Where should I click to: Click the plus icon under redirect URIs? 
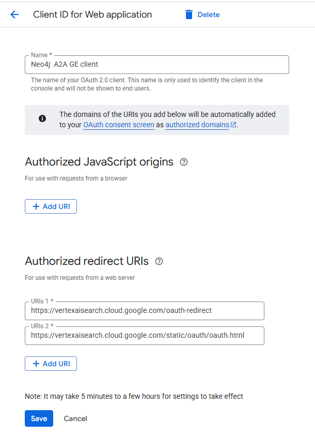36,364
